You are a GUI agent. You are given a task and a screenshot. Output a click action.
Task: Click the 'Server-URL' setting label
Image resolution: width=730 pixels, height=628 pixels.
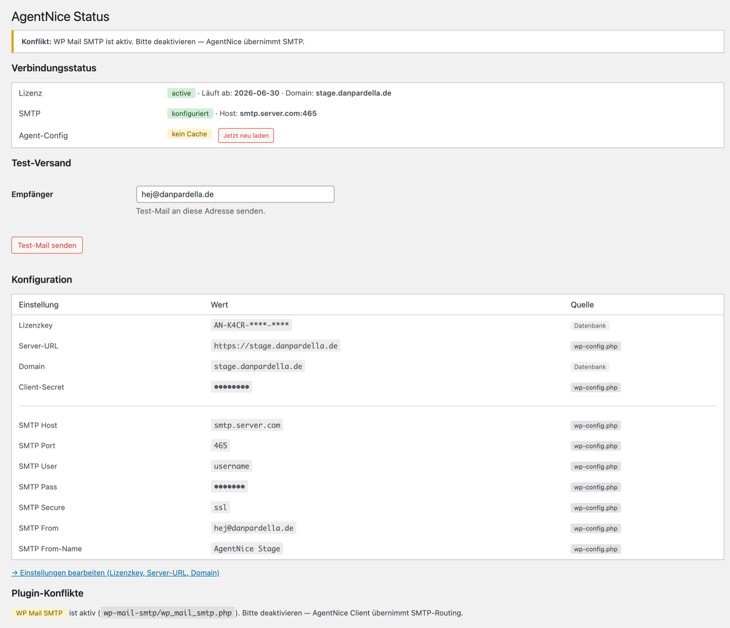39,346
